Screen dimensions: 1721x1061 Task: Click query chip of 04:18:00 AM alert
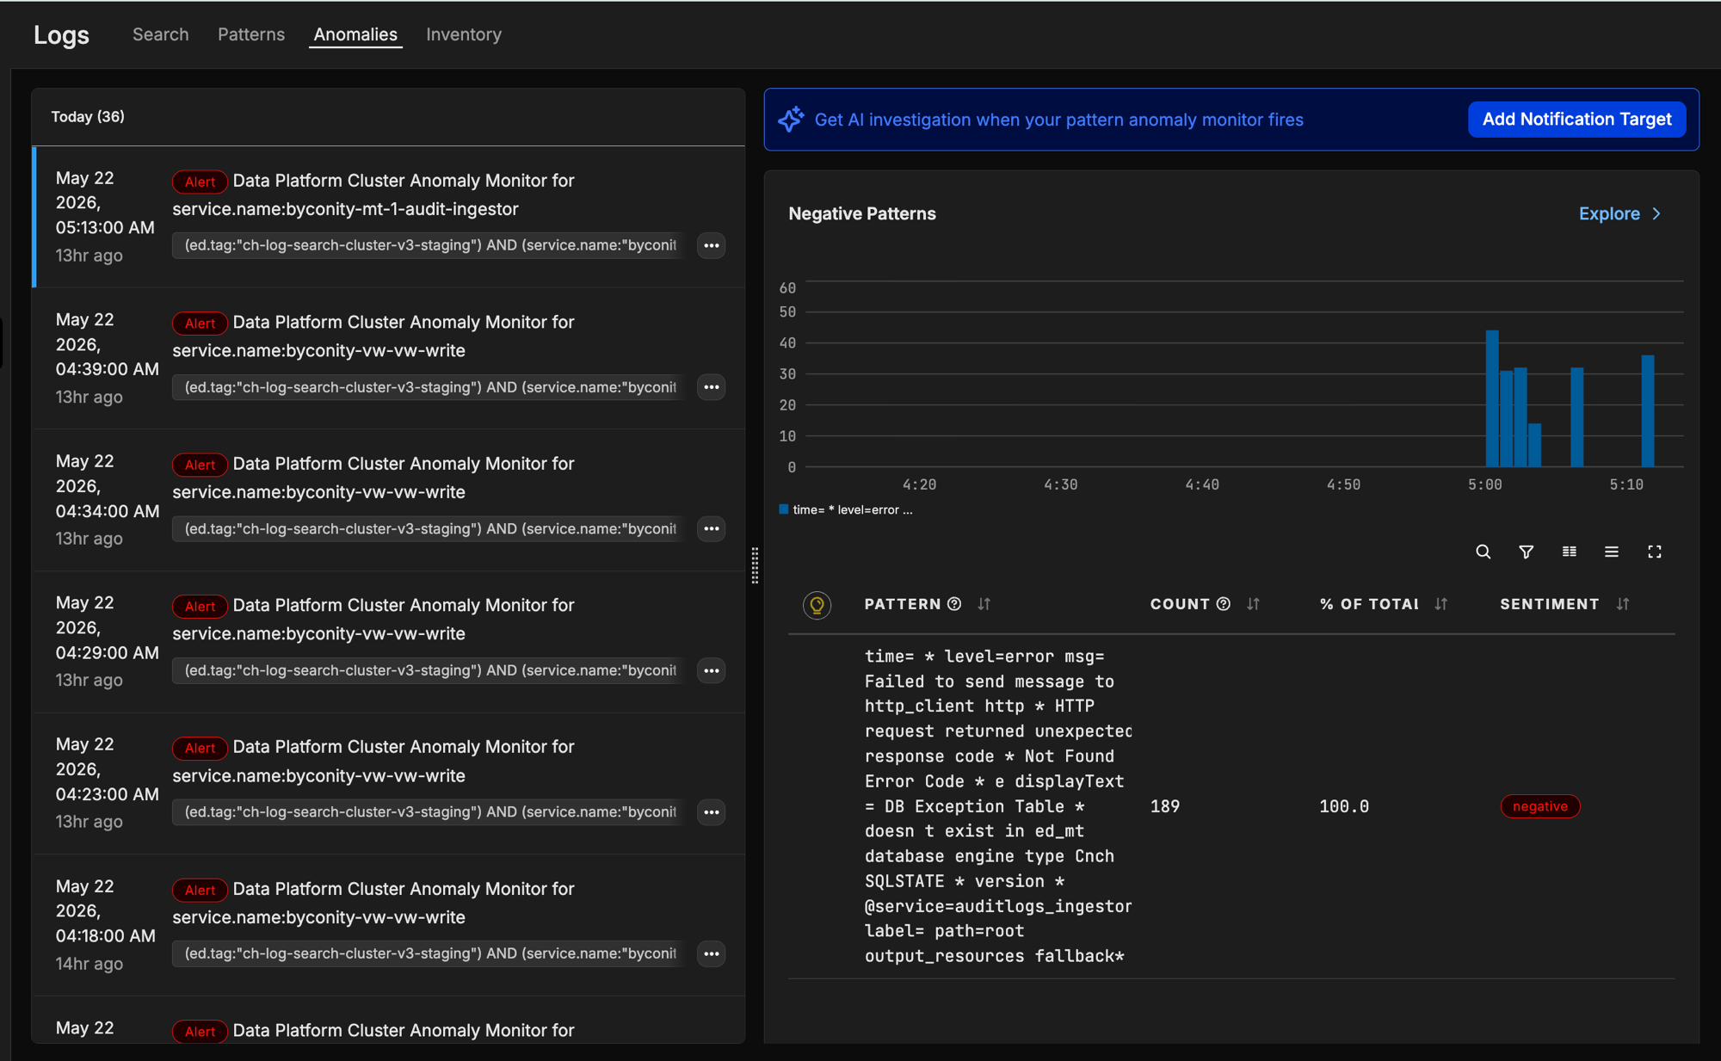[x=429, y=953]
